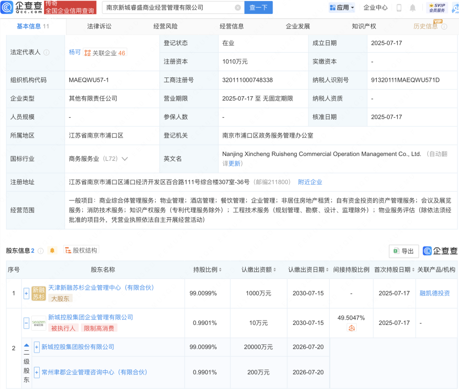This screenshot has width=459, height=389.
Task: Click info icon next to 法定代表人
Action: pos(46,53)
